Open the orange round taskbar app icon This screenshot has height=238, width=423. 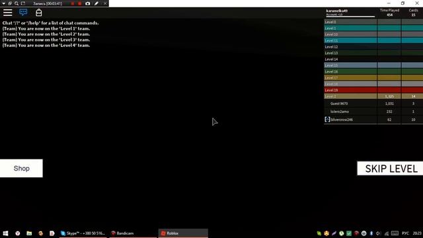tap(41, 233)
